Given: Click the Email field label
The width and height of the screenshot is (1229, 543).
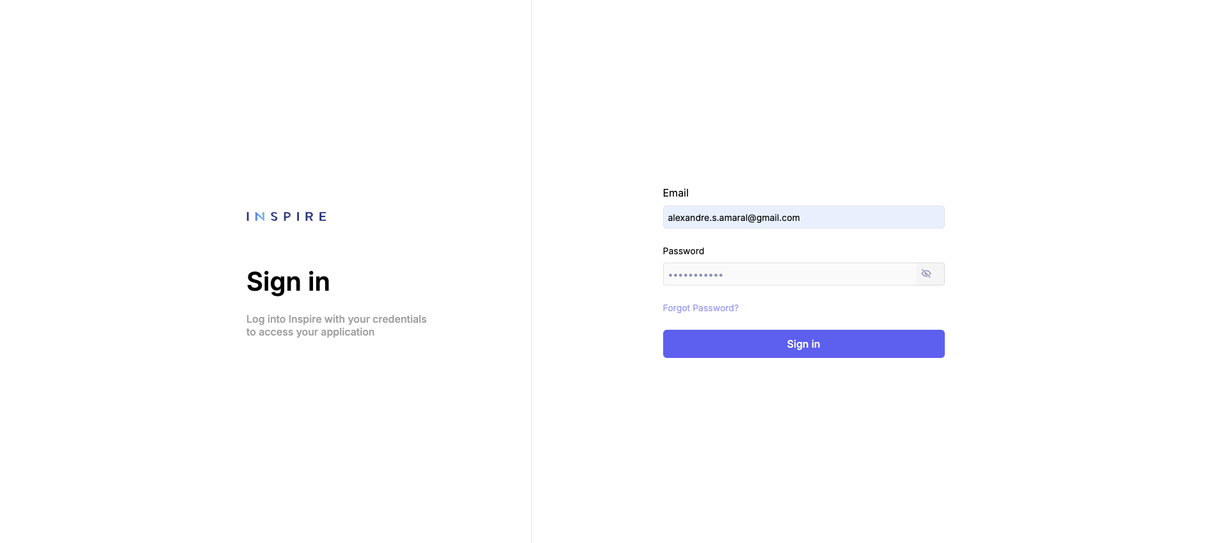Looking at the screenshot, I should pos(675,193).
